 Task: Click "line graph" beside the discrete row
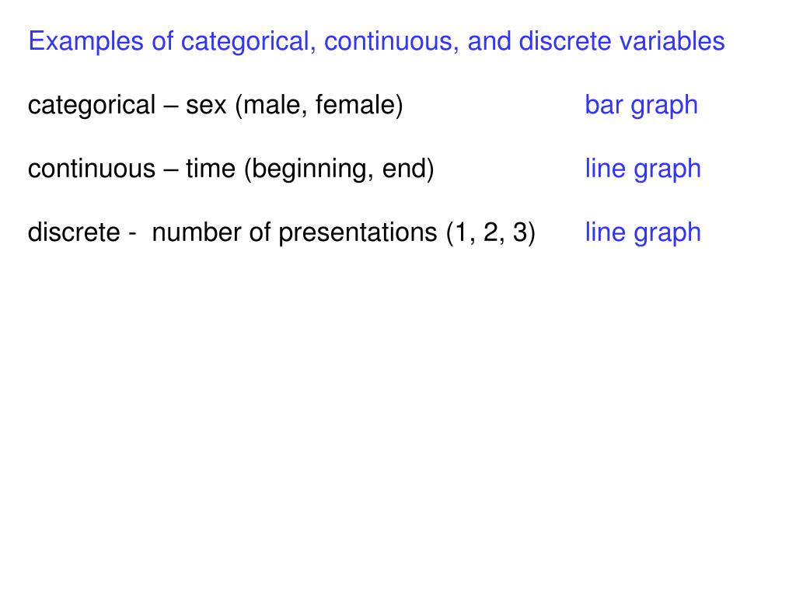point(643,233)
